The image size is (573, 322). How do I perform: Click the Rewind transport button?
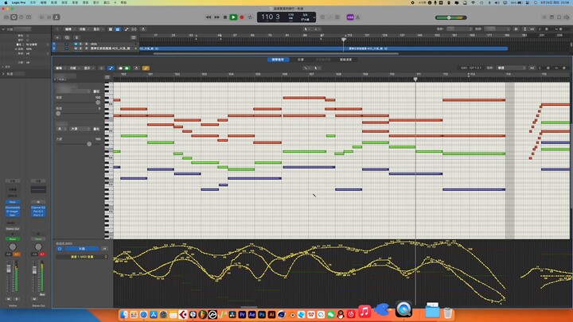(209, 17)
